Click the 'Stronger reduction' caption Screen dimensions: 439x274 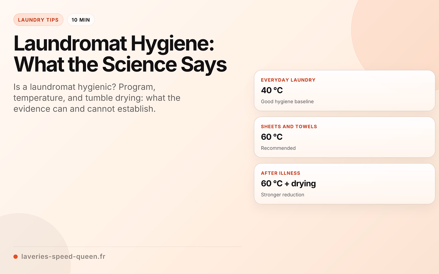[283, 195]
